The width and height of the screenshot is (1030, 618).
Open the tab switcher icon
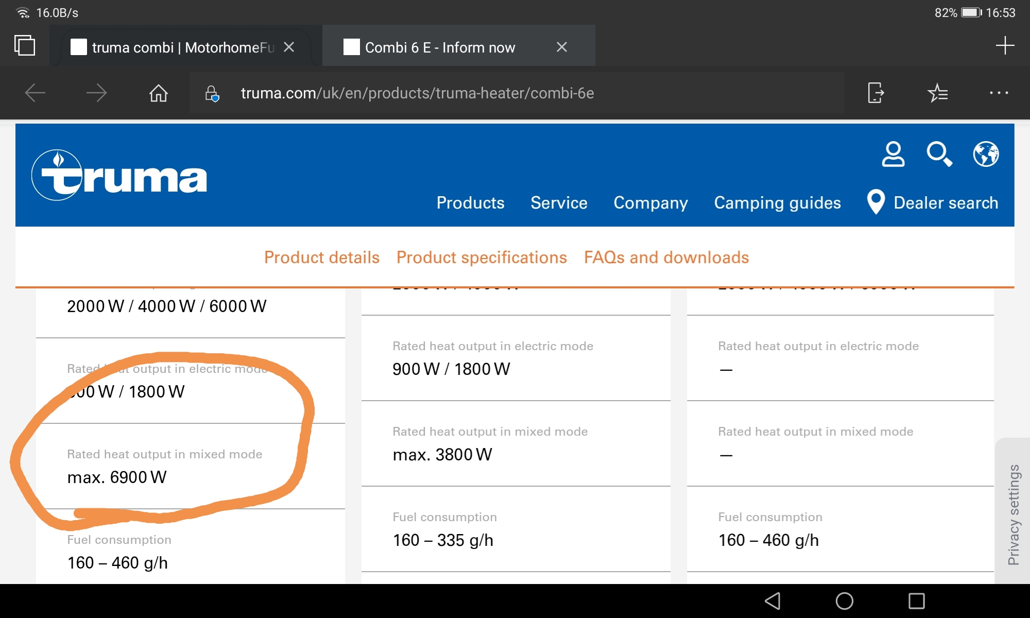[25, 46]
